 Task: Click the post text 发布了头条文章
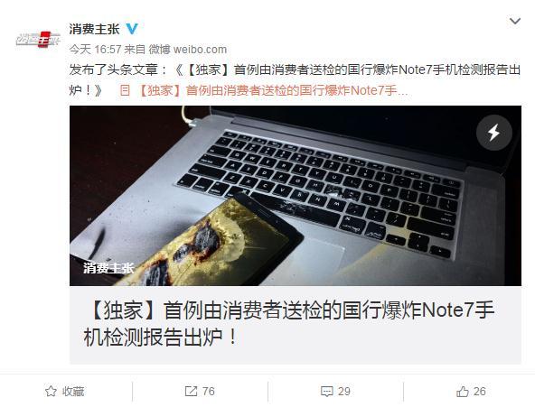(114, 70)
